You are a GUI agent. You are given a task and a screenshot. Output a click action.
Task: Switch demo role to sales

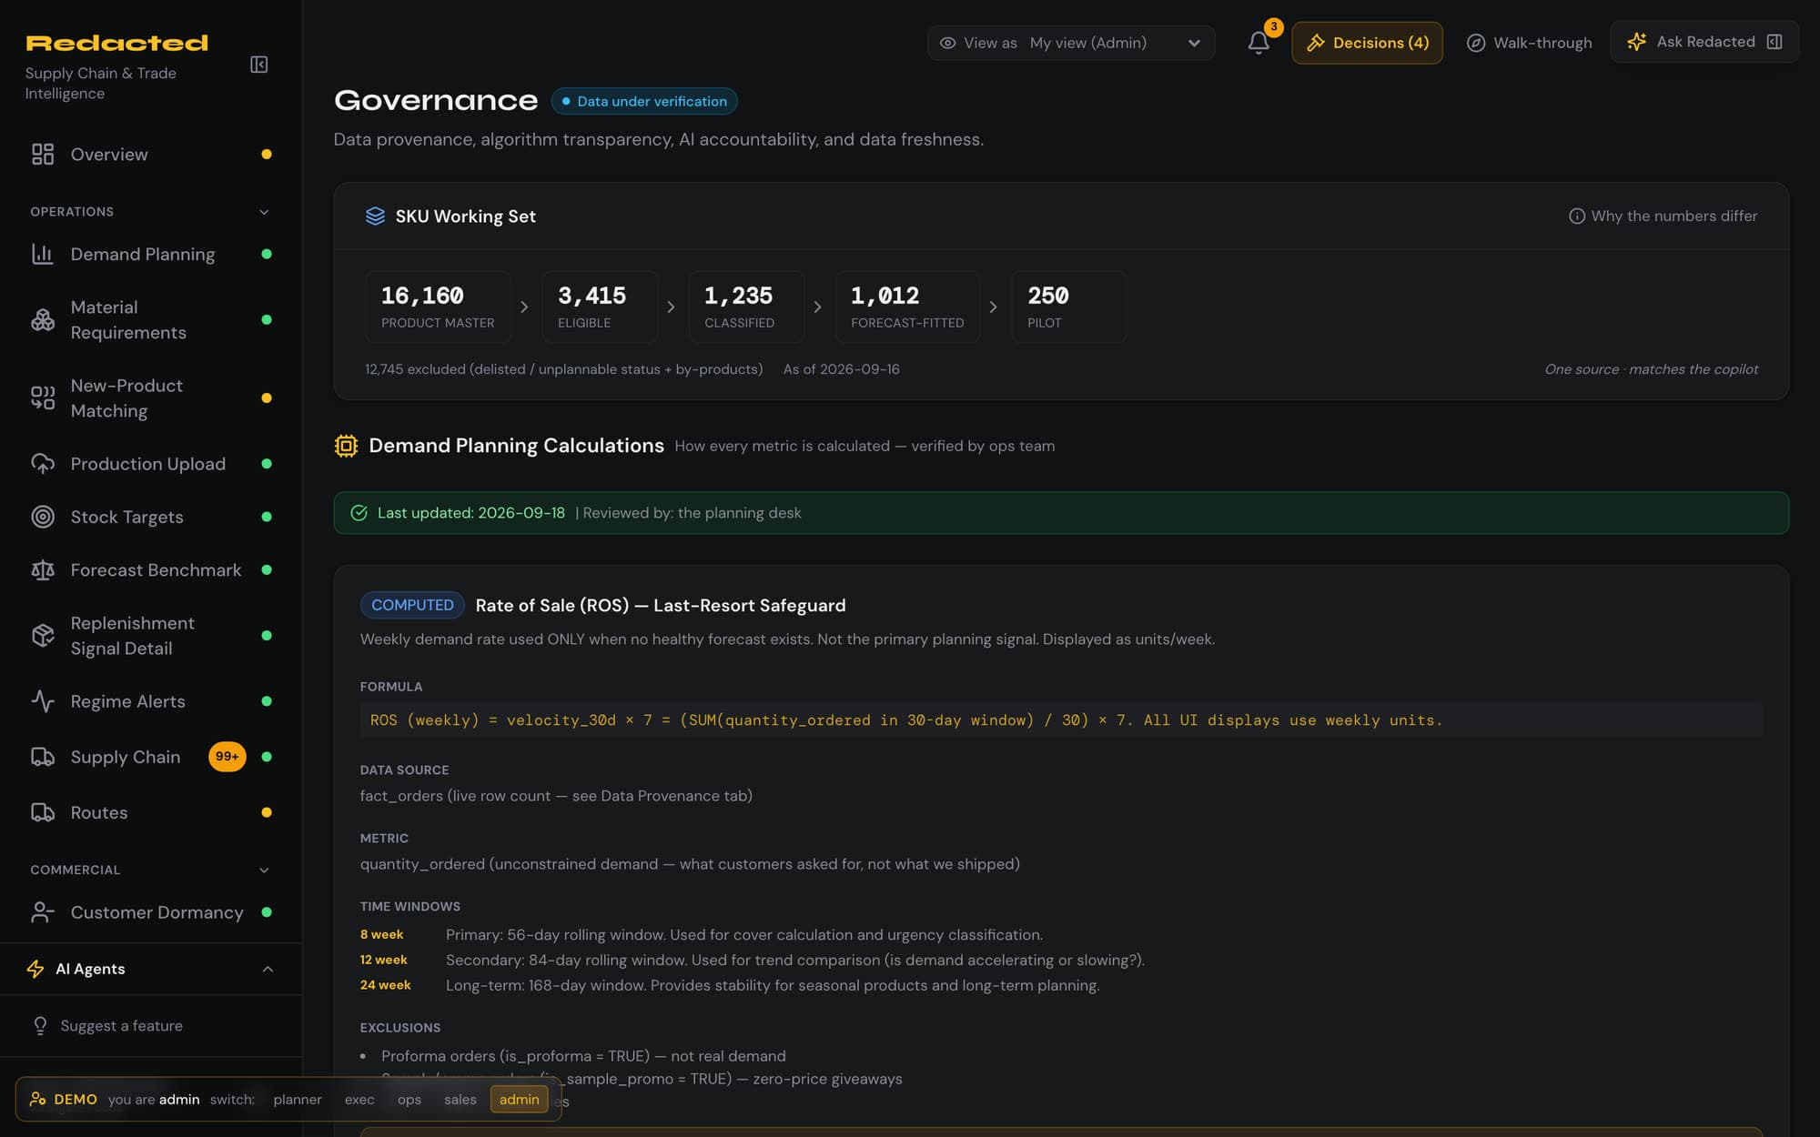click(x=460, y=1100)
